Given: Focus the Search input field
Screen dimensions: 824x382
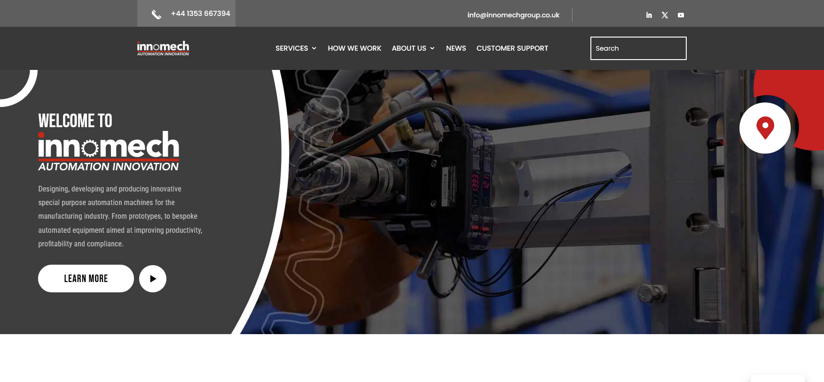Looking at the screenshot, I should (638, 48).
